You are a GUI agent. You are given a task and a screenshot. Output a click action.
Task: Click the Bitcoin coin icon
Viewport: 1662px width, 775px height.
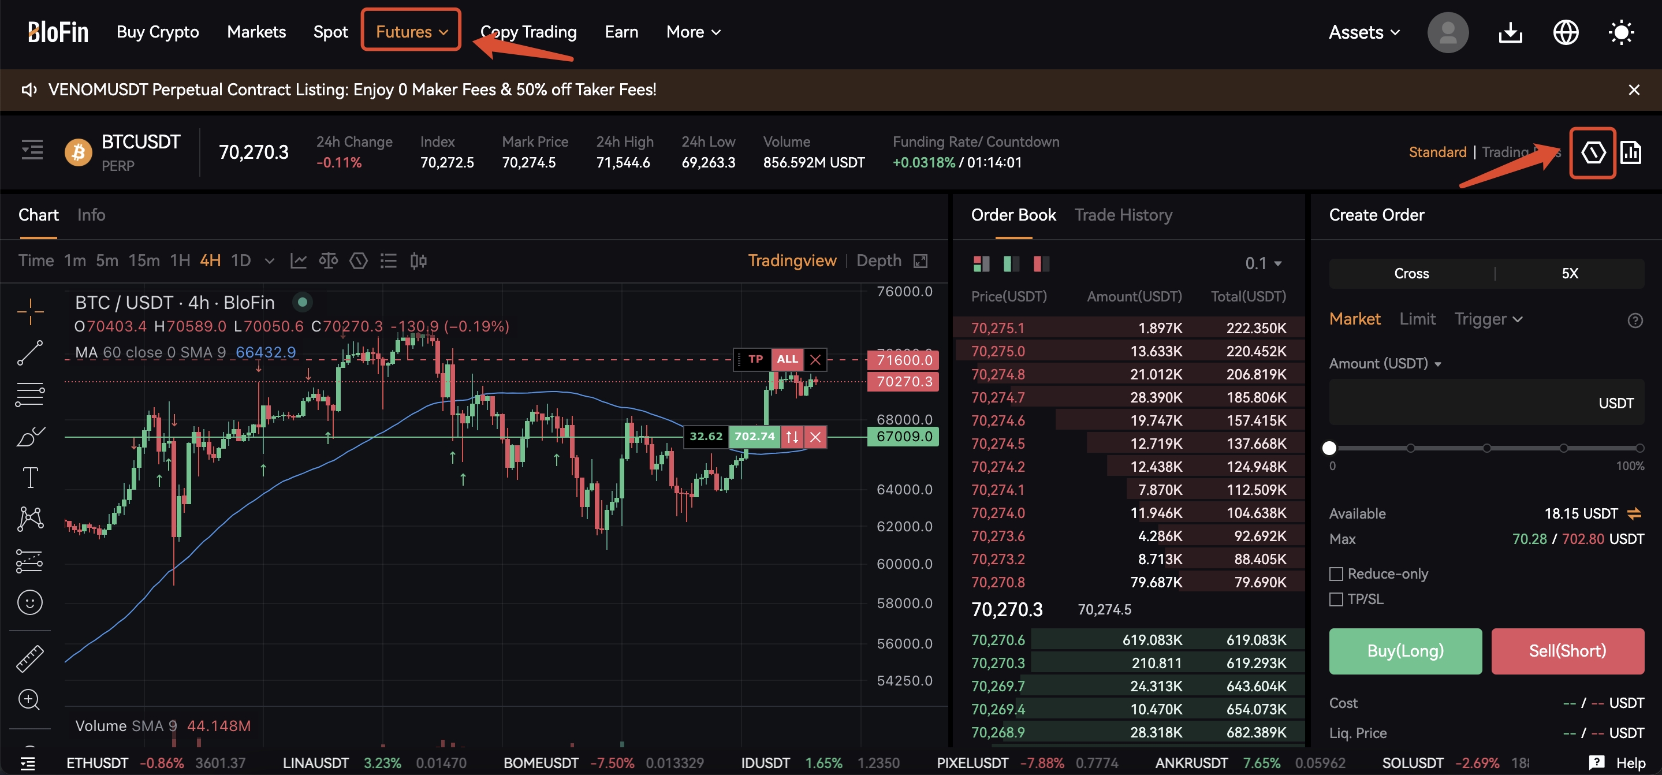(x=78, y=152)
